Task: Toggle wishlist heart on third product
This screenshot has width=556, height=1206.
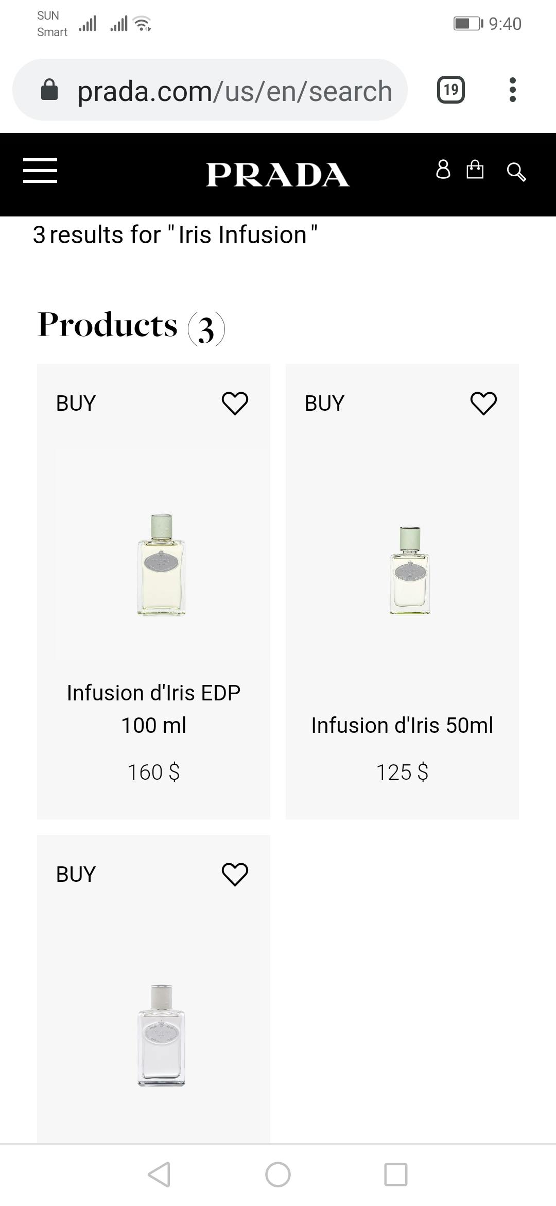Action: tap(235, 874)
